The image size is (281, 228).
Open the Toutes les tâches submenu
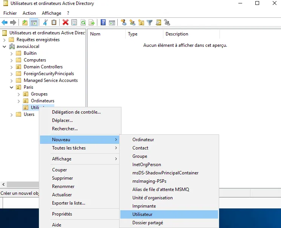80,148
